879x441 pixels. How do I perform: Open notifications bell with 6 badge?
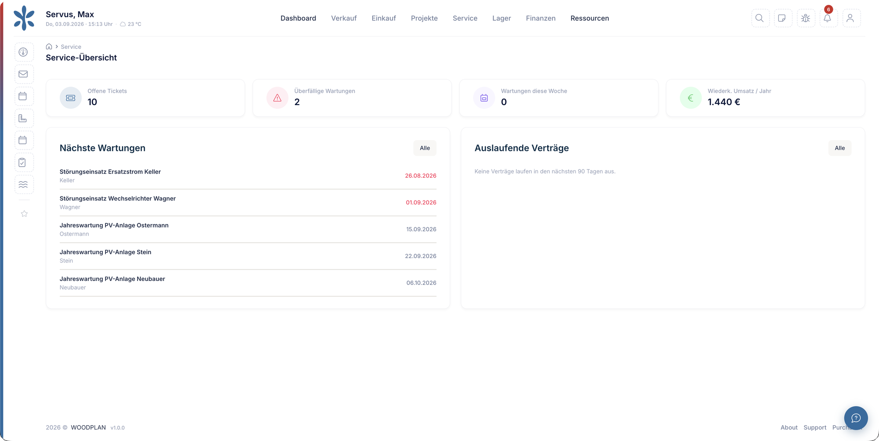[x=828, y=18]
